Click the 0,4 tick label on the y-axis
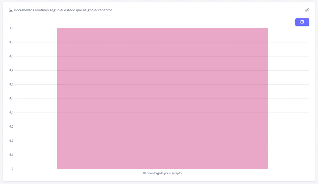 pyautogui.click(x=11, y=112)
